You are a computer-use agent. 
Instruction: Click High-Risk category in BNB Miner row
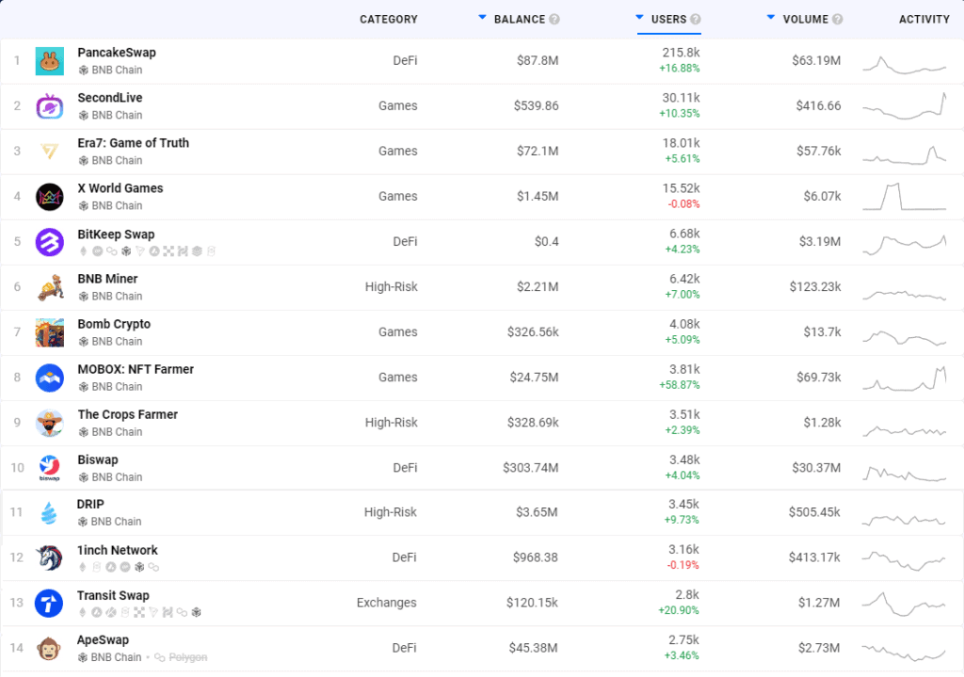[392, 286]
